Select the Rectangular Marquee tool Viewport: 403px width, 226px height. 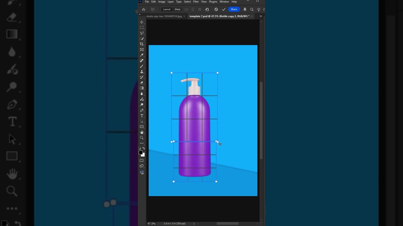[142, 28]
